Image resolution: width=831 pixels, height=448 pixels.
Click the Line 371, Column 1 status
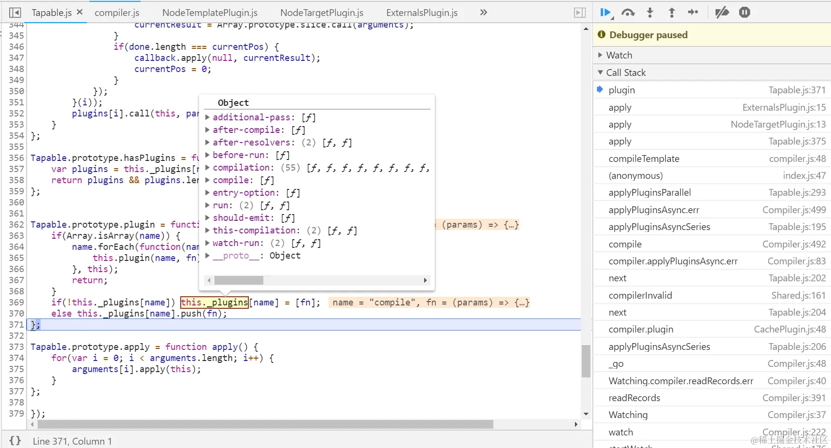[72, 441]
